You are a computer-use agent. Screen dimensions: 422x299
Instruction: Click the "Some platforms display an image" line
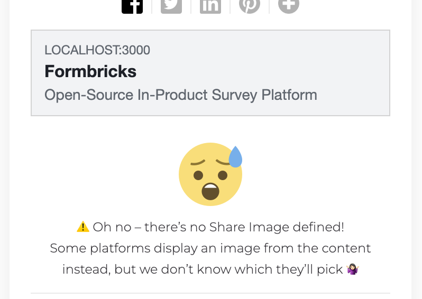(x=210, y=248)
